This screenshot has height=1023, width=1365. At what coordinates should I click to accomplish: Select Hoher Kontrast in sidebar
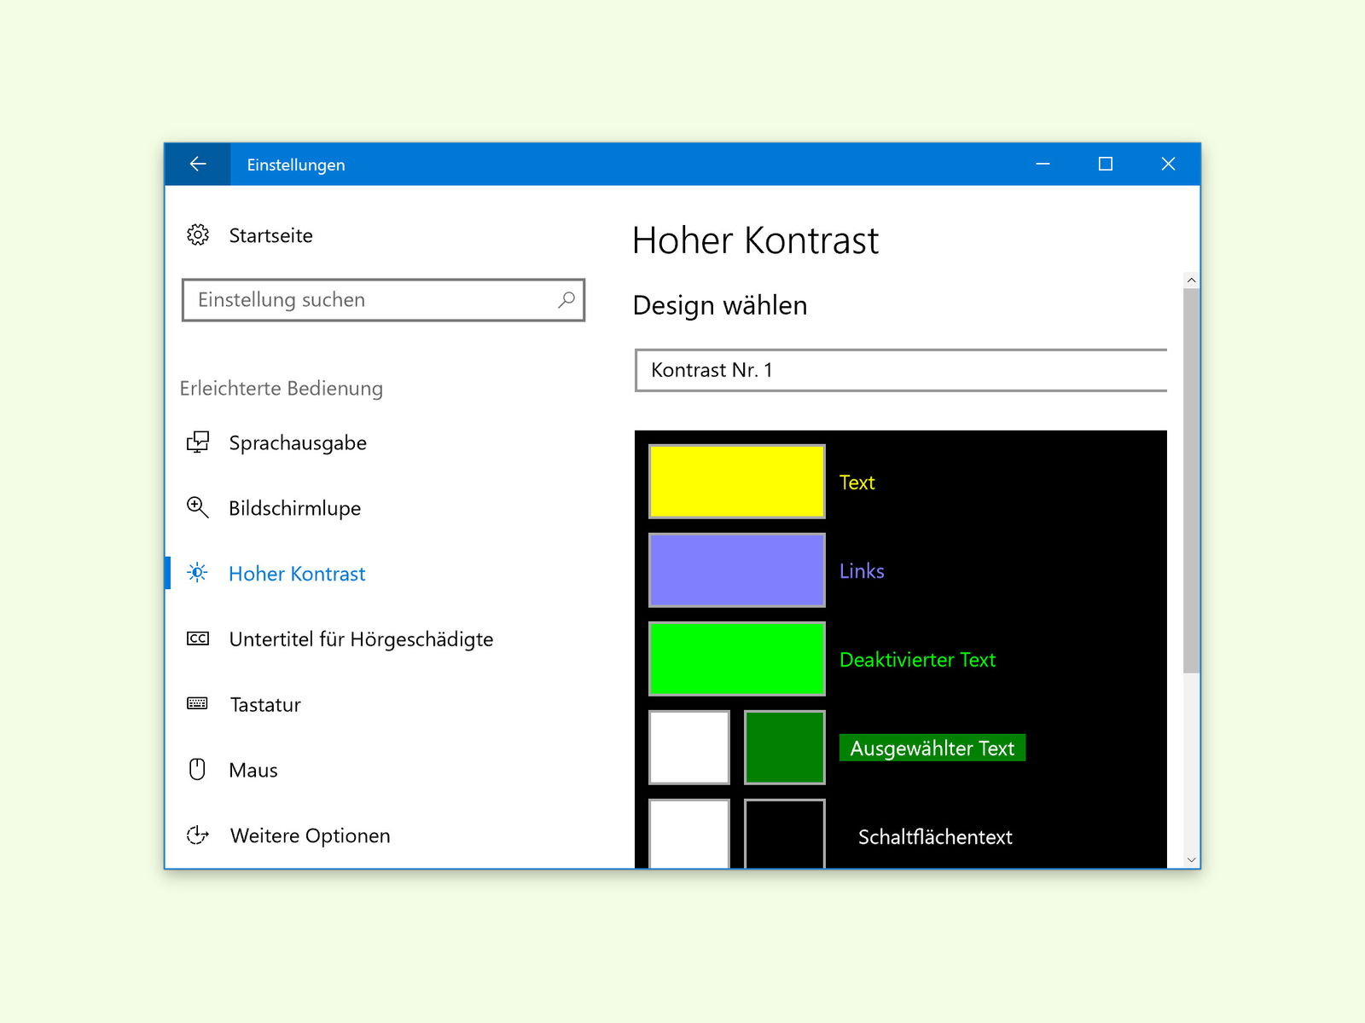click(297, 574)
